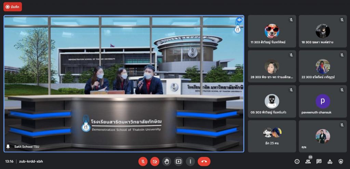Click the audio activity indicator on main video
This screenshot has height=169, width=350.
(239, 20)
